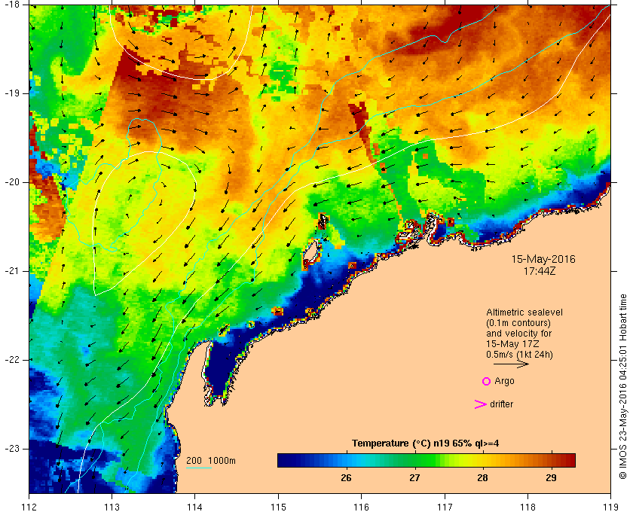Click the 'Altimetric sealevel' legend line
The width and height of the screenshot is (633, 512).
point(524,312)
